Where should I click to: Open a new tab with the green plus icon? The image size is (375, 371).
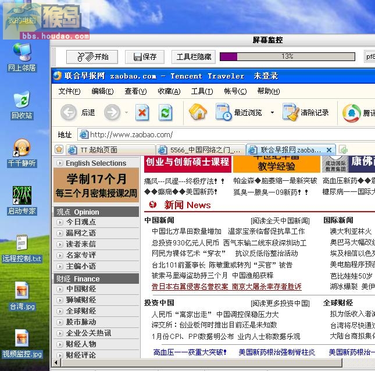tap(344, 150)
